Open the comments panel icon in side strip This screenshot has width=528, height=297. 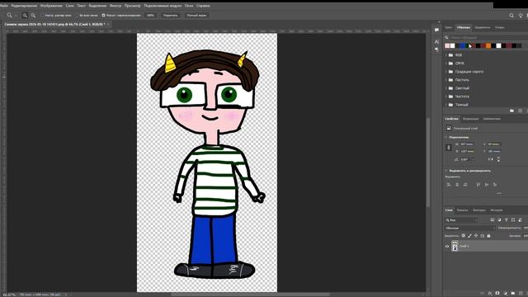click(x=436, y=30)
